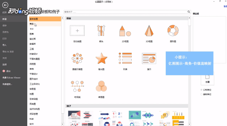Click the category list scroll-up arrow
Viewport: 227px width, 126px height.
tap(63, 18)
